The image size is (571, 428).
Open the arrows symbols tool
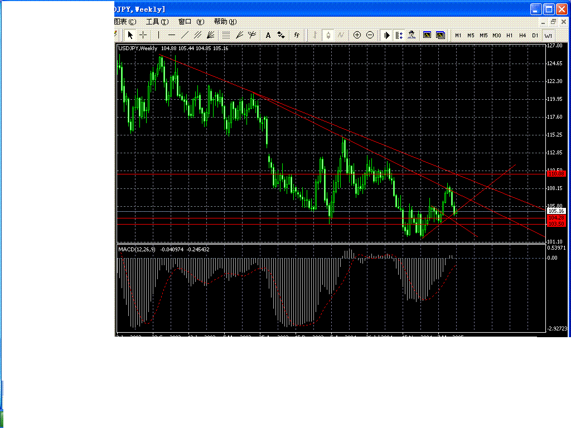click(x=281, y=35)
